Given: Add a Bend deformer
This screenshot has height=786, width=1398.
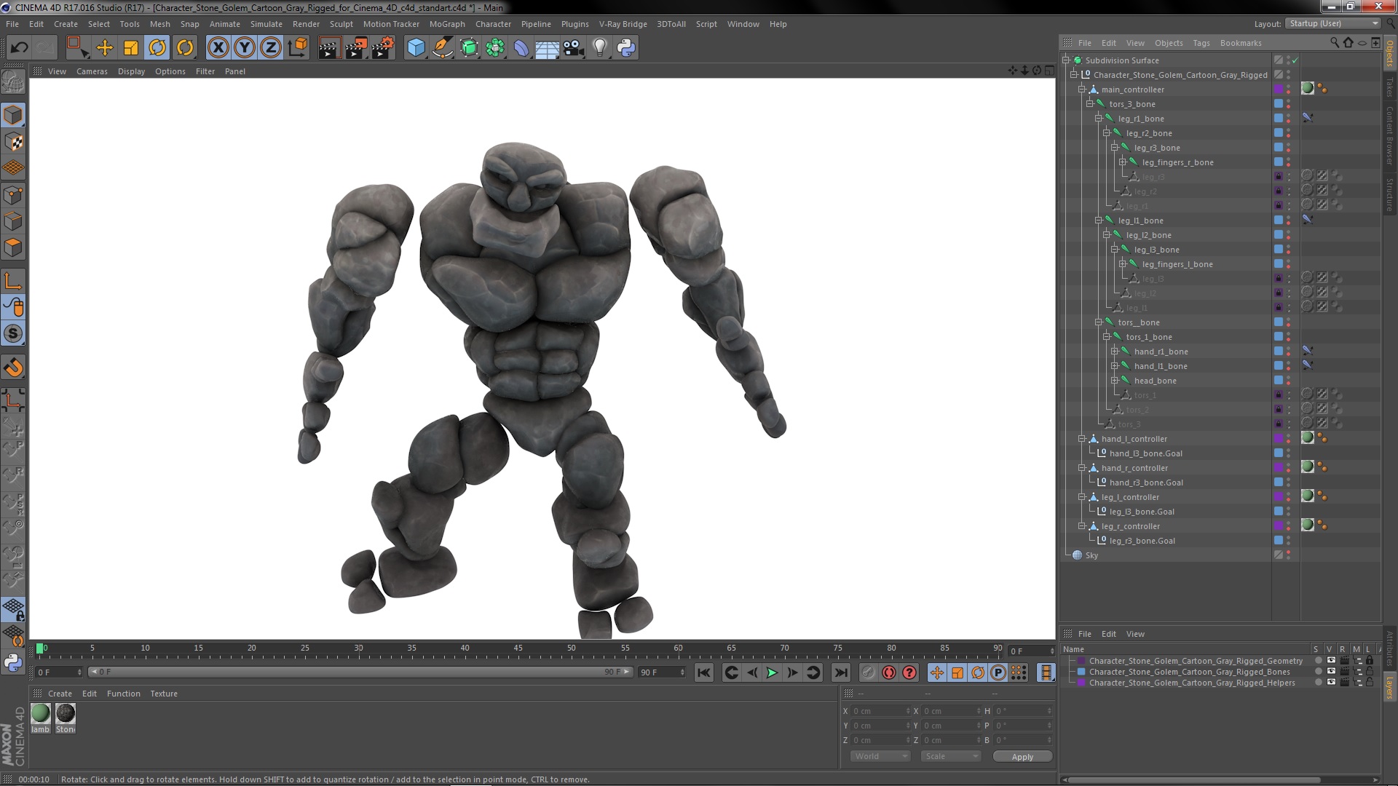Looking at the screenshot, I should coord(521,48).
